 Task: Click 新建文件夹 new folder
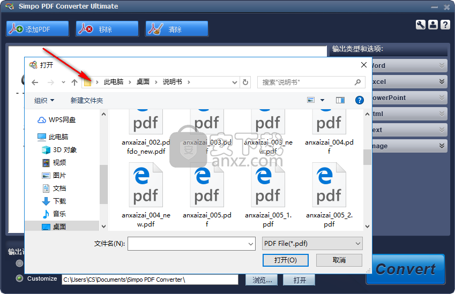86,100
